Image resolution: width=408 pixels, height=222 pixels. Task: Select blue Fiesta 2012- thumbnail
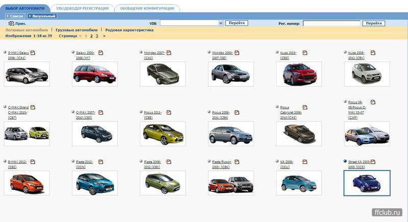95,183
